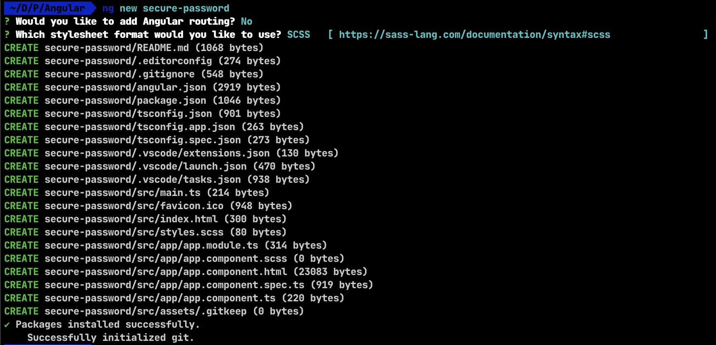This screenshot has height=345, width=716.
Task: Click the 'SCSS' stylesheet answer
Action: click(x=299, y=35)
